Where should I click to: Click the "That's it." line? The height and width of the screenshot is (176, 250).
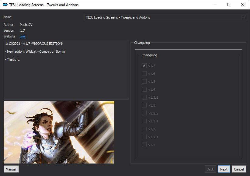[x=12, y=59]
